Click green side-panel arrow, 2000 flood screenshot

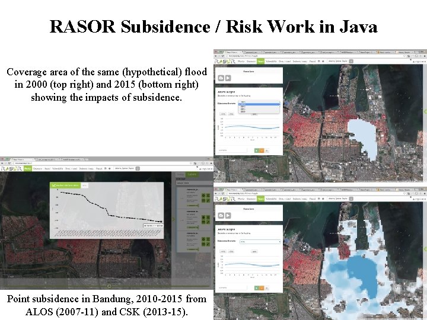click(x=425, y=111)
